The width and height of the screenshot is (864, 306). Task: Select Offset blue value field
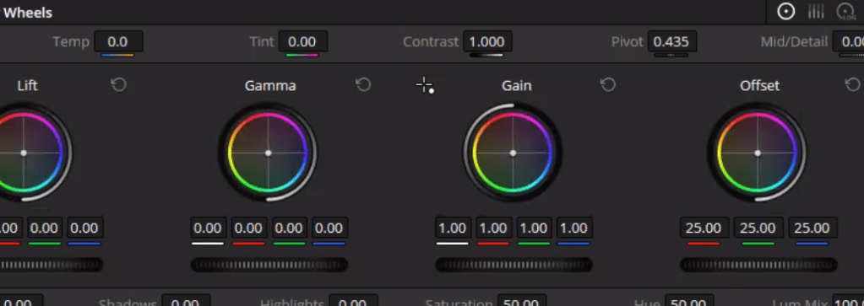(x=812, y=228)
